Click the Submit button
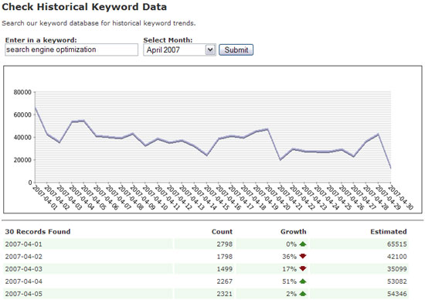 236,50
